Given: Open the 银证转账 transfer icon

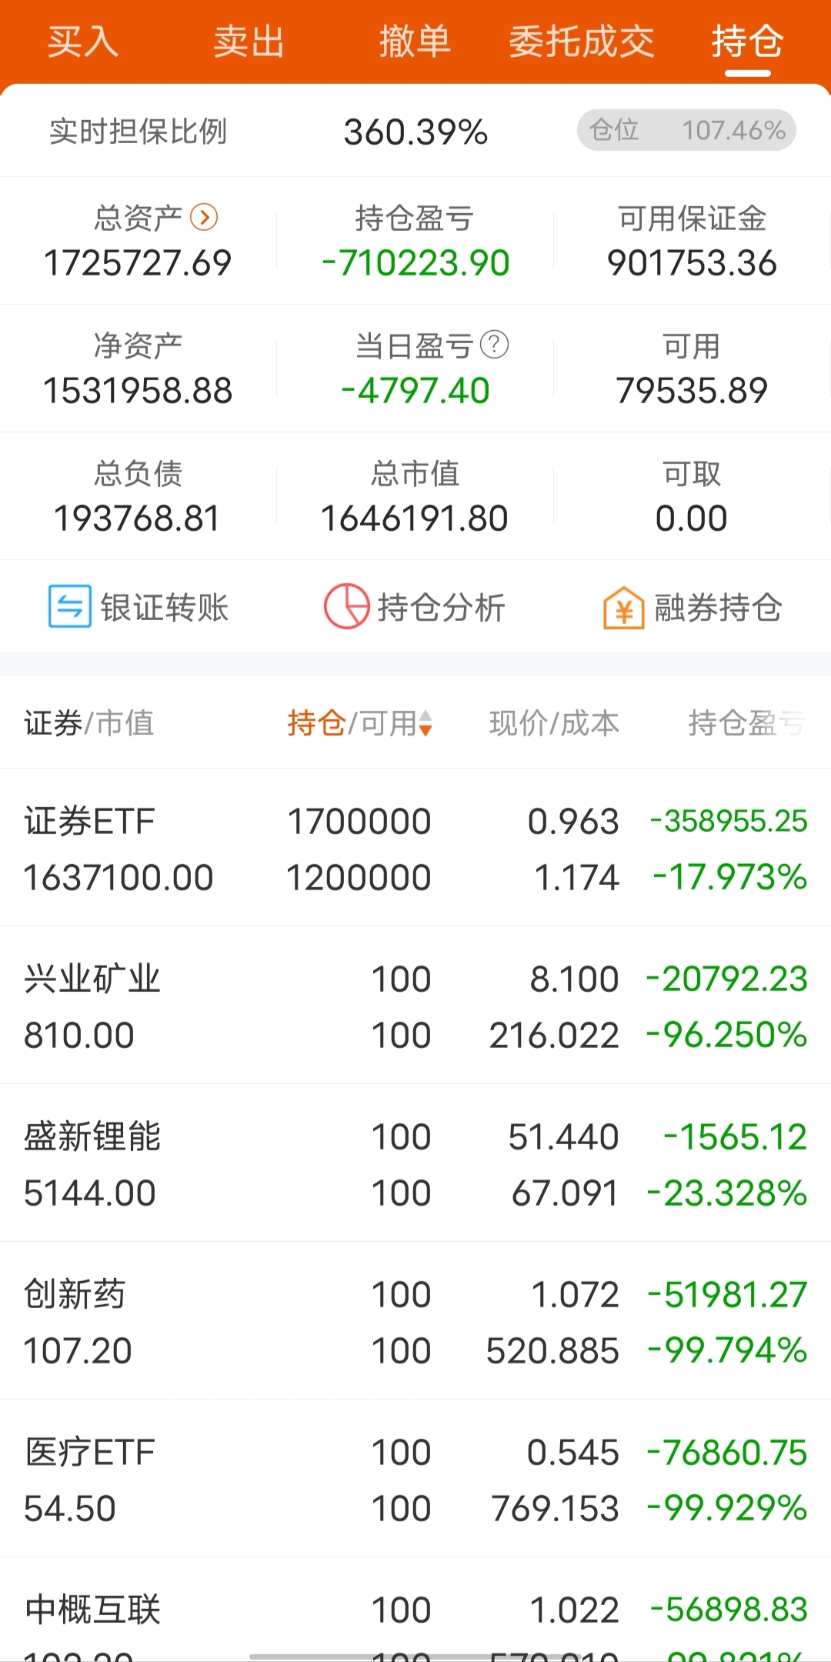Looking at the screenshot, I should coord(70,607).
